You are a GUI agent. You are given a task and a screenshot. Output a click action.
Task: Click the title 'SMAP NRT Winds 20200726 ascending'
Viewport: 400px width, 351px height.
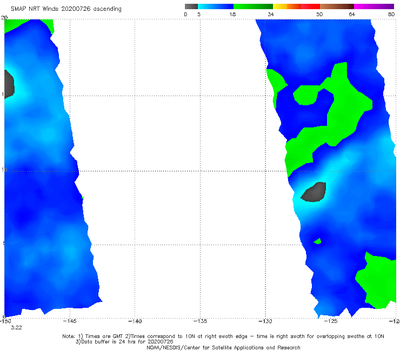[x=66, y=9]
